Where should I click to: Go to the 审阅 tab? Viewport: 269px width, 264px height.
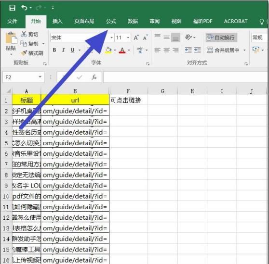coord(155,21)
